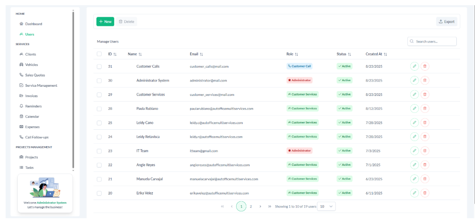Sort by the Created At column arrows
Viewport: 475px width, 223px height.
point(385,54)
